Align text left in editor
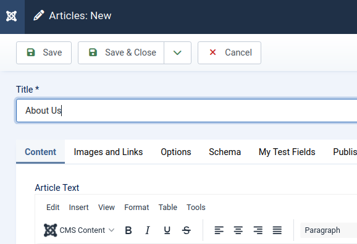The height and width of the screenshot is (244, 357). pyautogui.click(x=219, y=230)
